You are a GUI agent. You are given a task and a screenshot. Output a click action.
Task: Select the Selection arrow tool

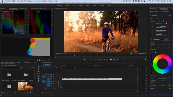pos(38,64)
